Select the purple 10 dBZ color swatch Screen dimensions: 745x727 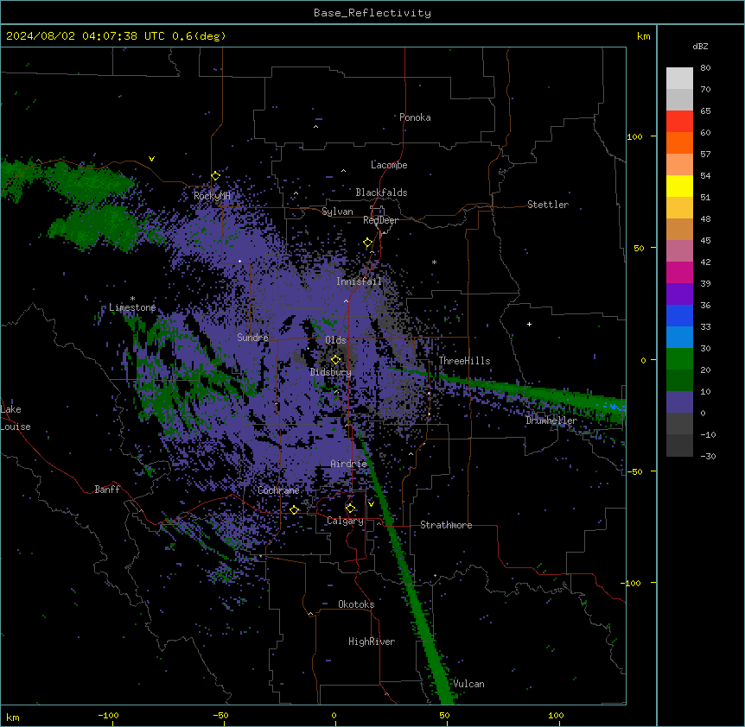coord(679,402)
